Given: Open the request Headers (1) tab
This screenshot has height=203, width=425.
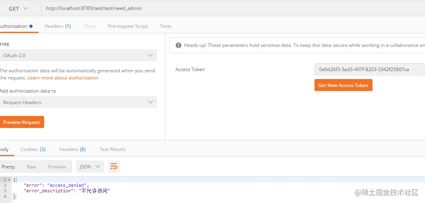Looking at the screenshot, I should [x=58, y=26].
